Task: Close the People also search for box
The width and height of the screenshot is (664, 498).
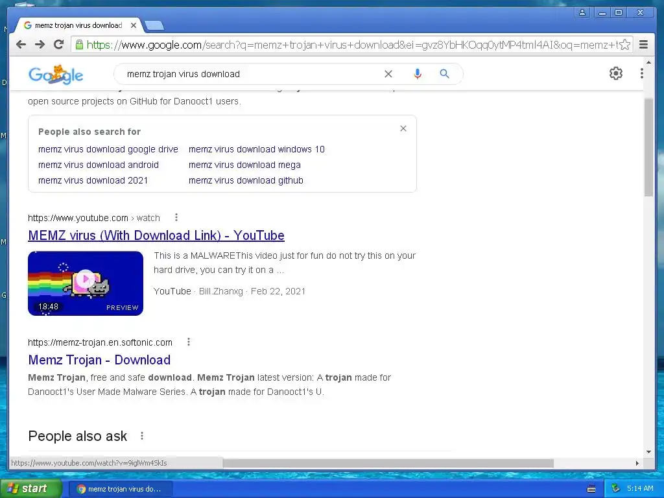Action: (x=403, y=128)
